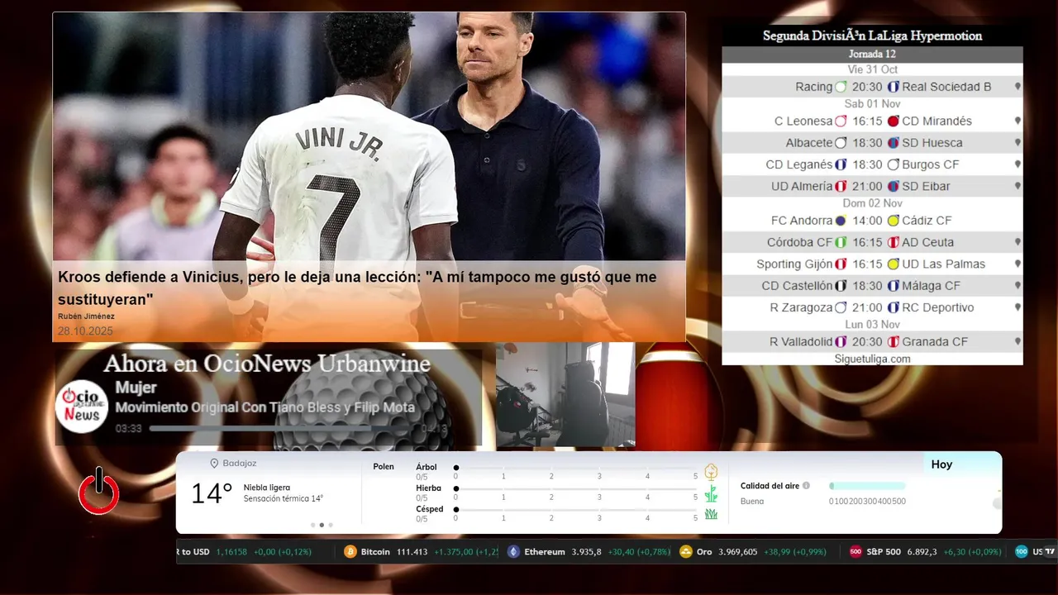
Task: Click the Segunda División LaLiga Hypermotion title
Action: click(x=872, y=36)
